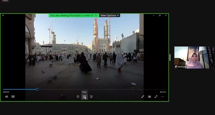Click the pin icon beside the name khoiriyati
The width and height of the screenshot is (215, 115).
pyautogui.click(x=176, y=67)
